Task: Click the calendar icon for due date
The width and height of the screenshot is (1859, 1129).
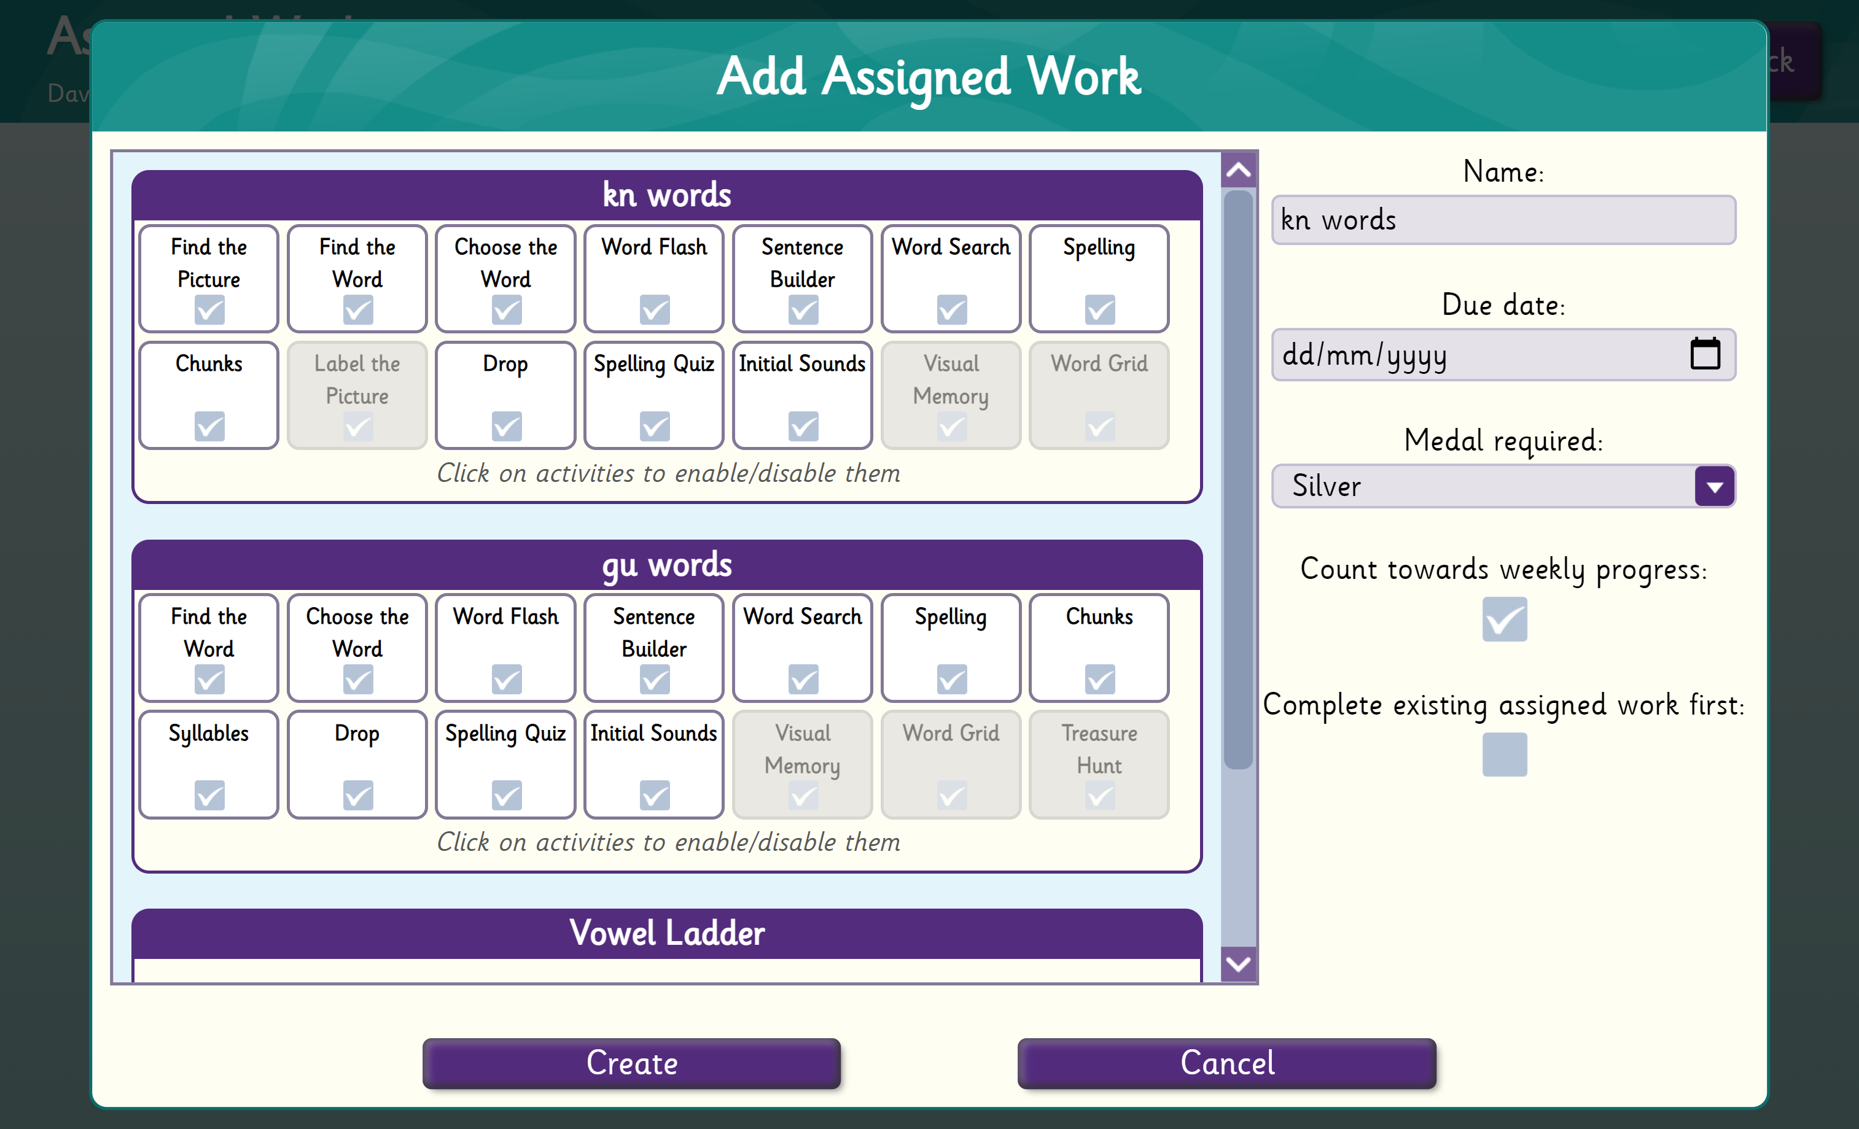Action: pos(1704,354)
